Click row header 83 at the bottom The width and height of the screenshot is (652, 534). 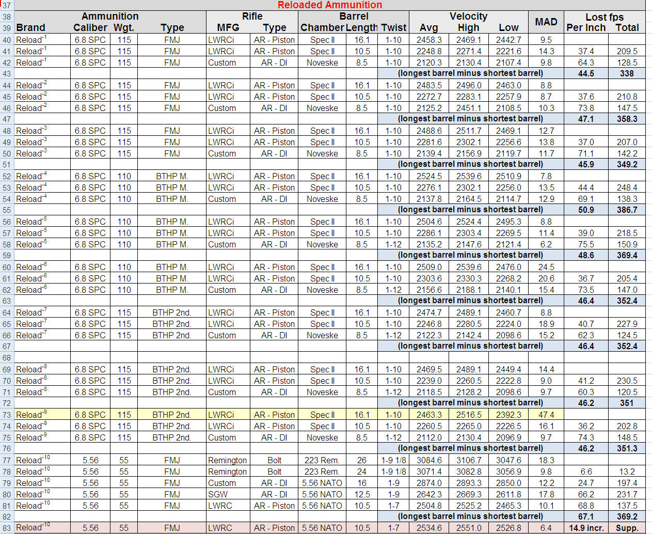7,528
